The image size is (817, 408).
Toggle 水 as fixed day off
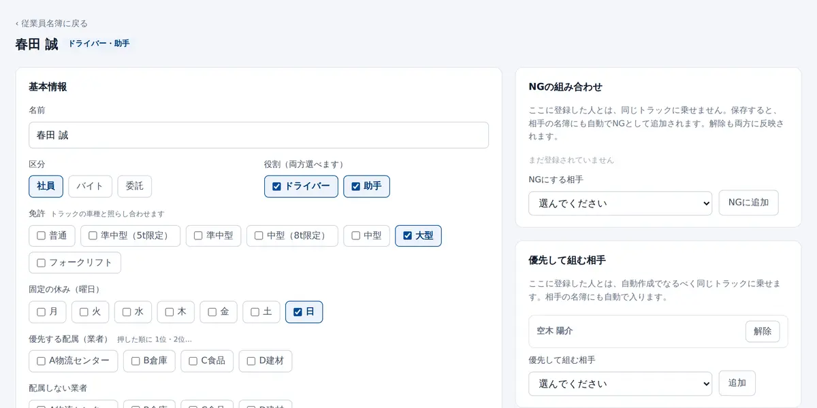(133, 312)
